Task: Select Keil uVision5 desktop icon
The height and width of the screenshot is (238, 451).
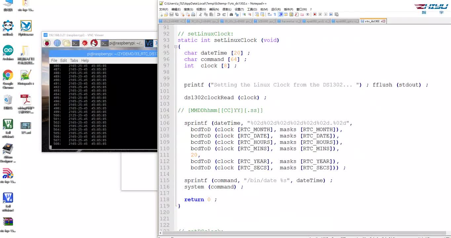Action: pos(8,129)
